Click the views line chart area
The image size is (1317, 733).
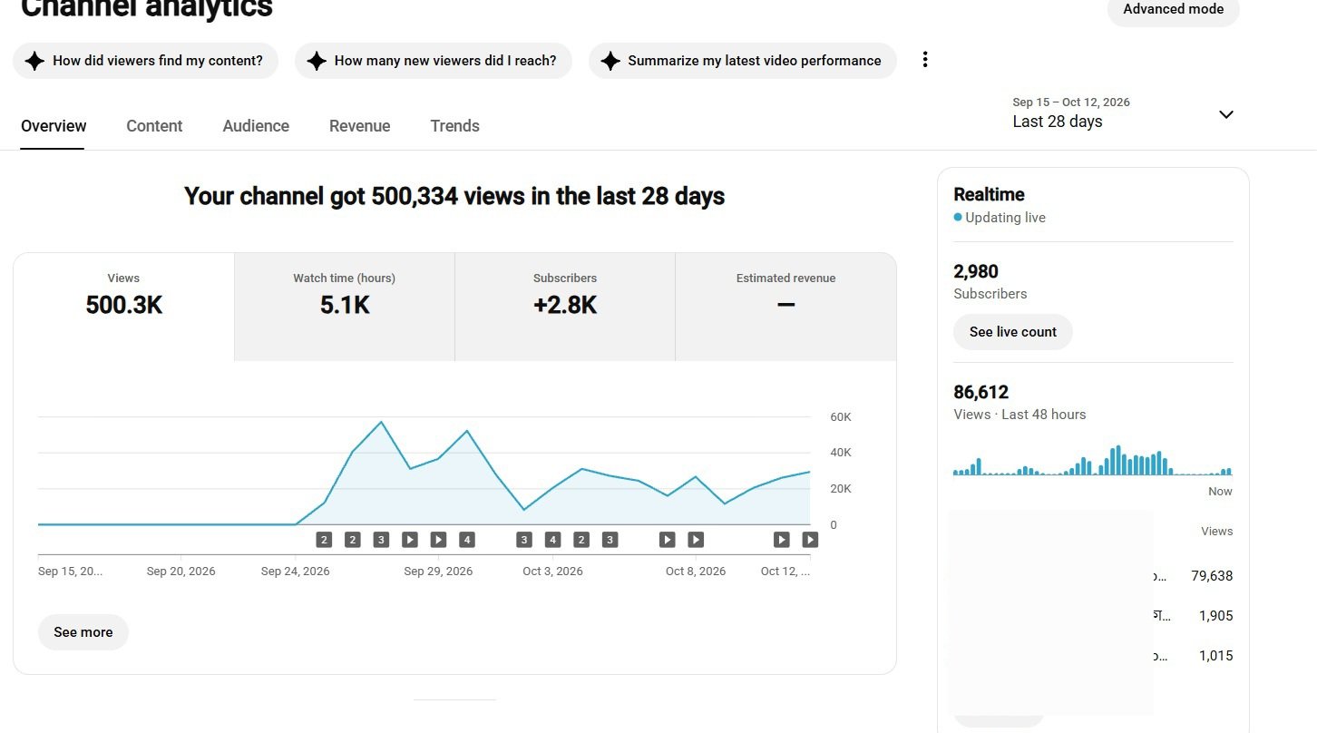pyautogui.click(x=424, y=472)
